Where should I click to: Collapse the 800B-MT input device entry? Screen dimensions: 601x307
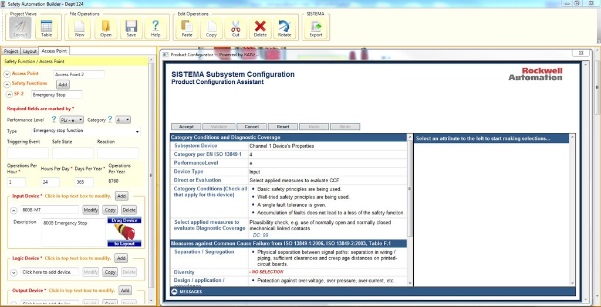pos(14,210)
